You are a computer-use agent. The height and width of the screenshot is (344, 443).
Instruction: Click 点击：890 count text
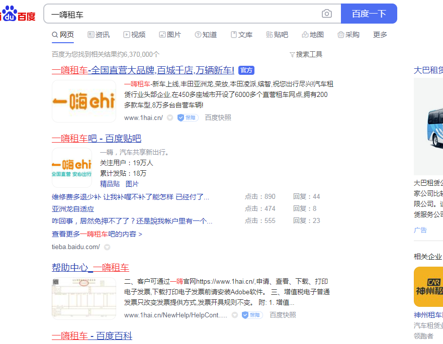coord(260,197)
